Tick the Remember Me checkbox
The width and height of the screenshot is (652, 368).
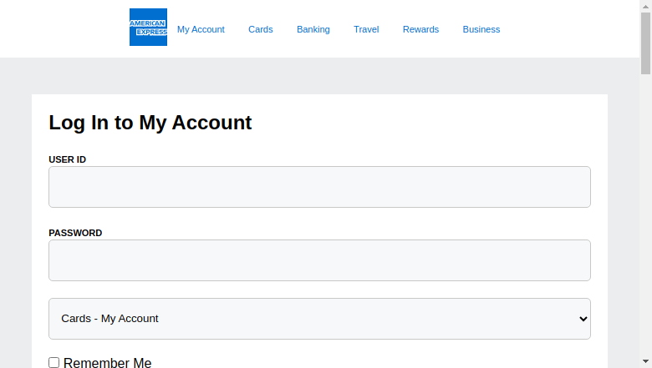point(54,363)
